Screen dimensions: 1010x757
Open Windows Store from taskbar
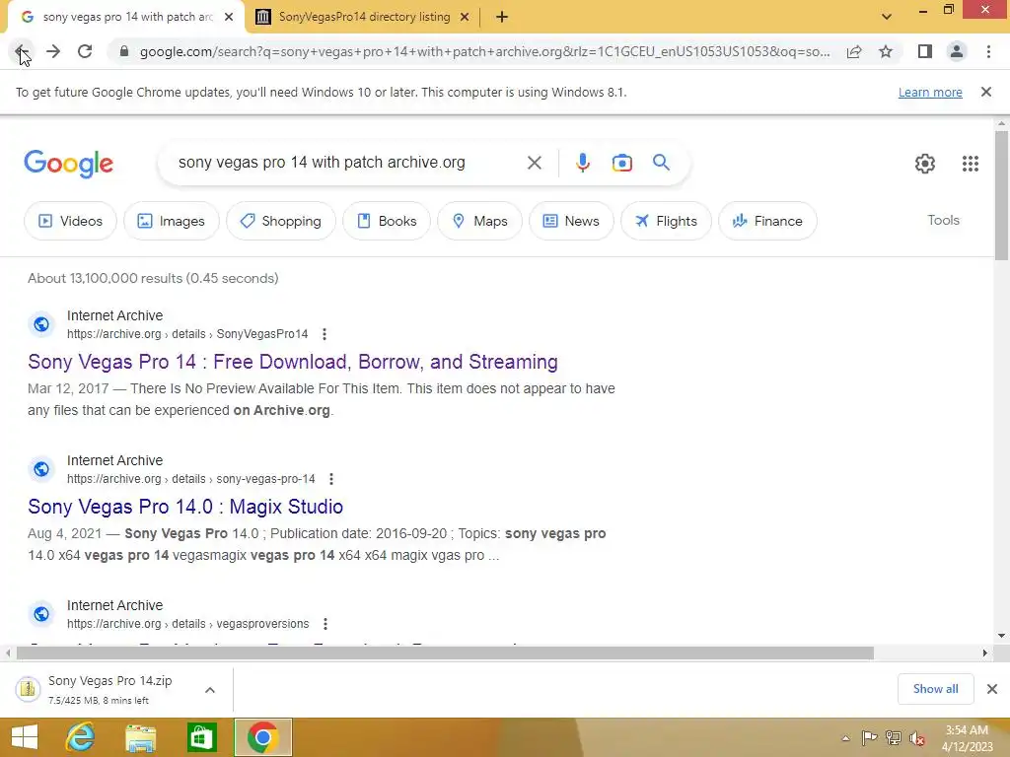tap(201, 737)
